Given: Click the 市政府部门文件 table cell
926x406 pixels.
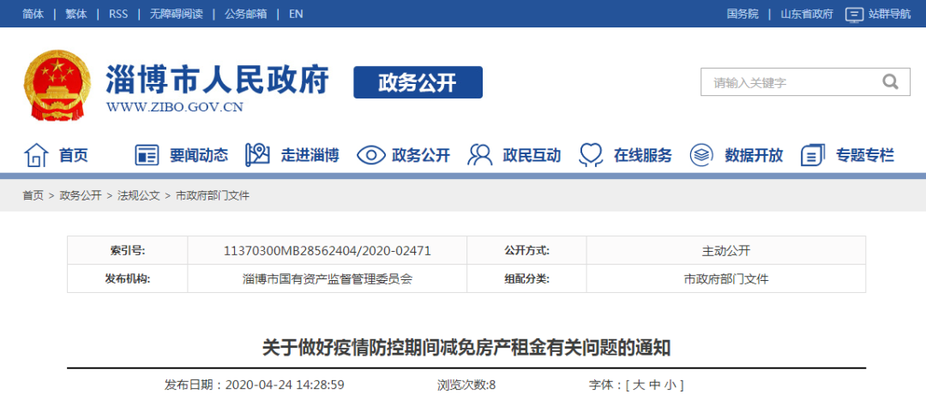Looking at the screenshot, I should click(x=726, y=279).
